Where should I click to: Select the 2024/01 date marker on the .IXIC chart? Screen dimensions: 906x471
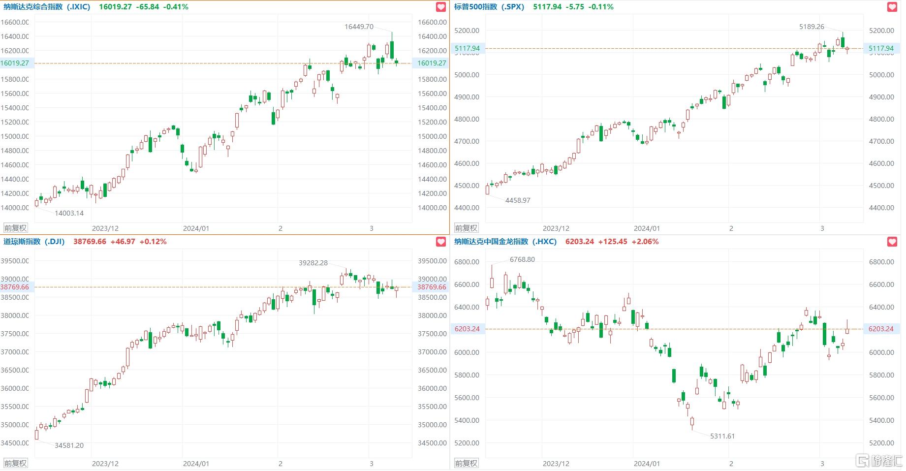pos(196,228)
